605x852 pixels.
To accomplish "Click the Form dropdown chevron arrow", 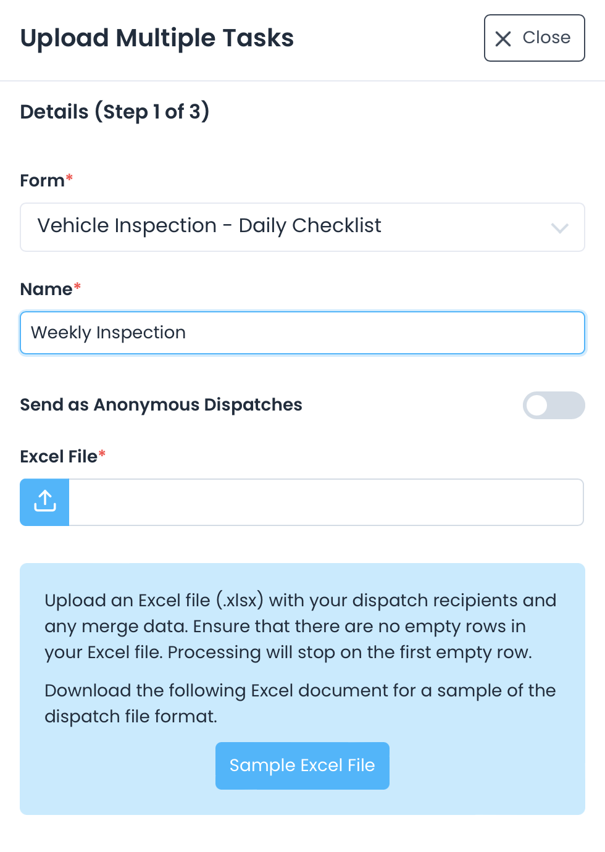I will [x=560, y=228].
